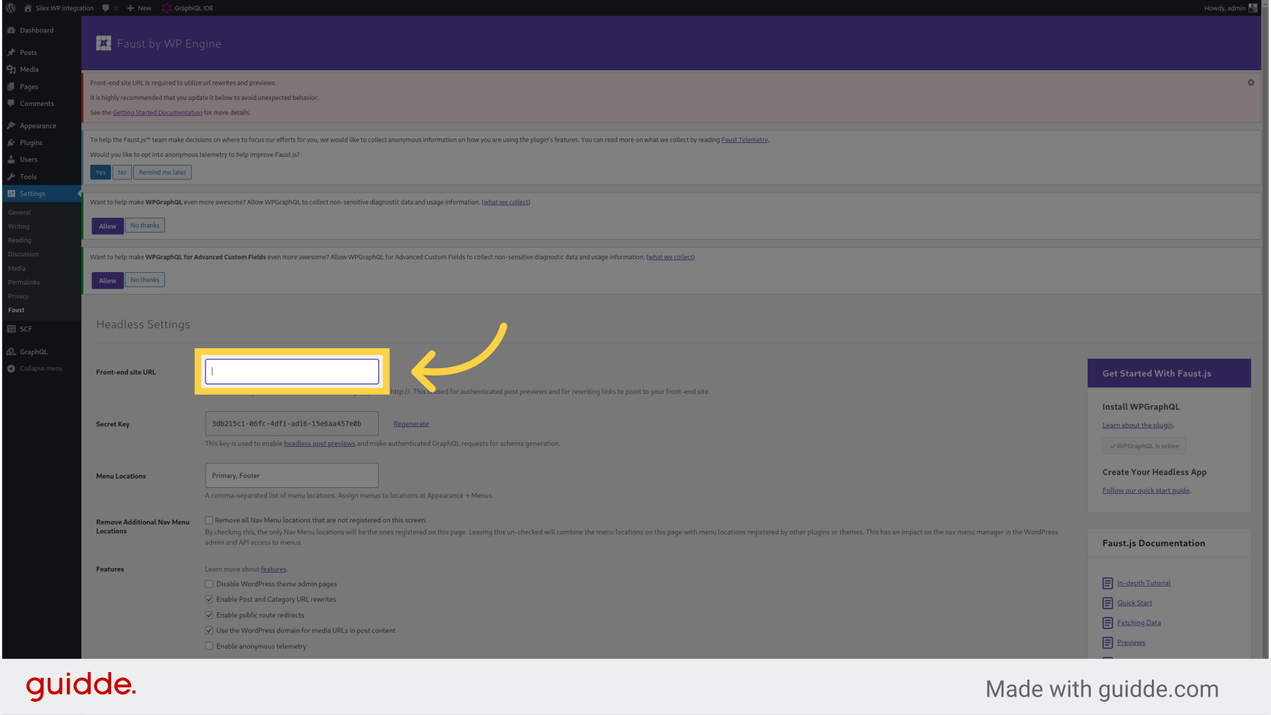Select the Faust settings submenu
The image size is (1271, 715).
[x=16, y=310]
